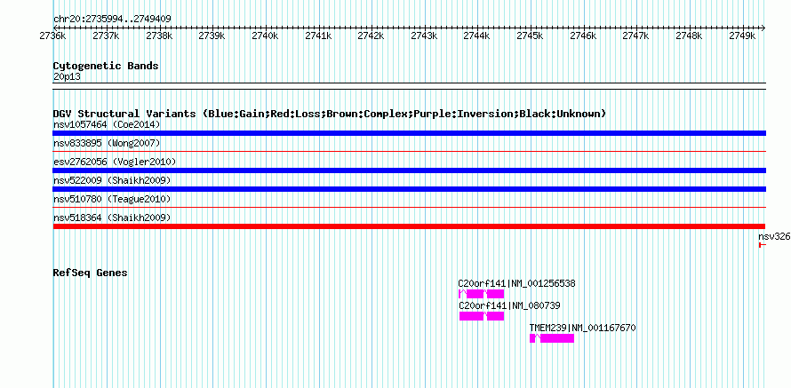The width and height of the screenshot is (791, 388).
Task: Click the 2739k ruler tick label
Action: 212,36
